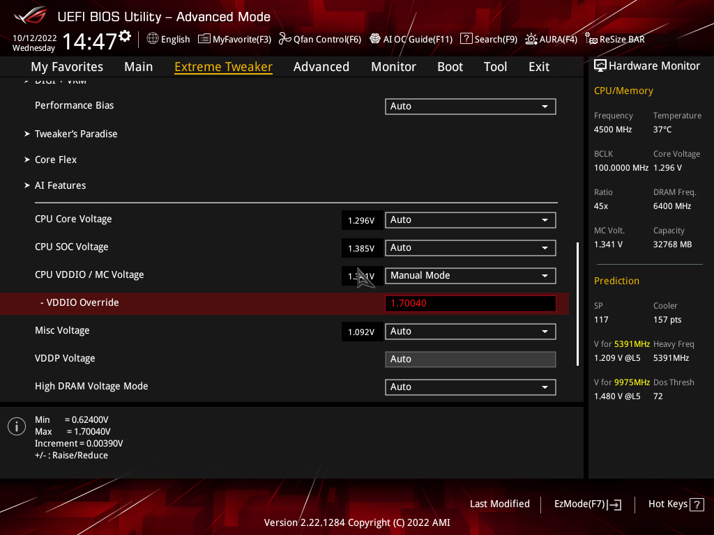Click the 4500 MHz frequency value

pos(613,130)
